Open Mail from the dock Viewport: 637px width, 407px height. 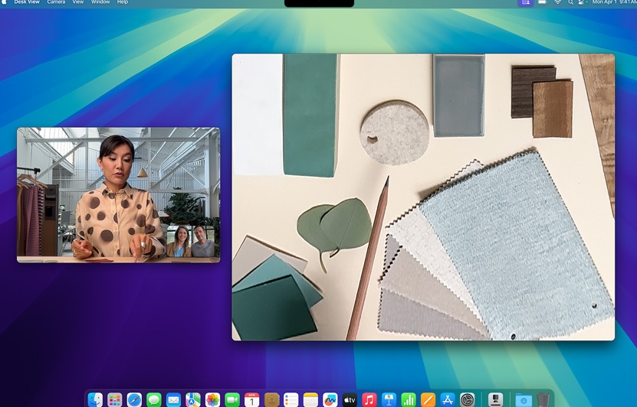click(173, 400)
